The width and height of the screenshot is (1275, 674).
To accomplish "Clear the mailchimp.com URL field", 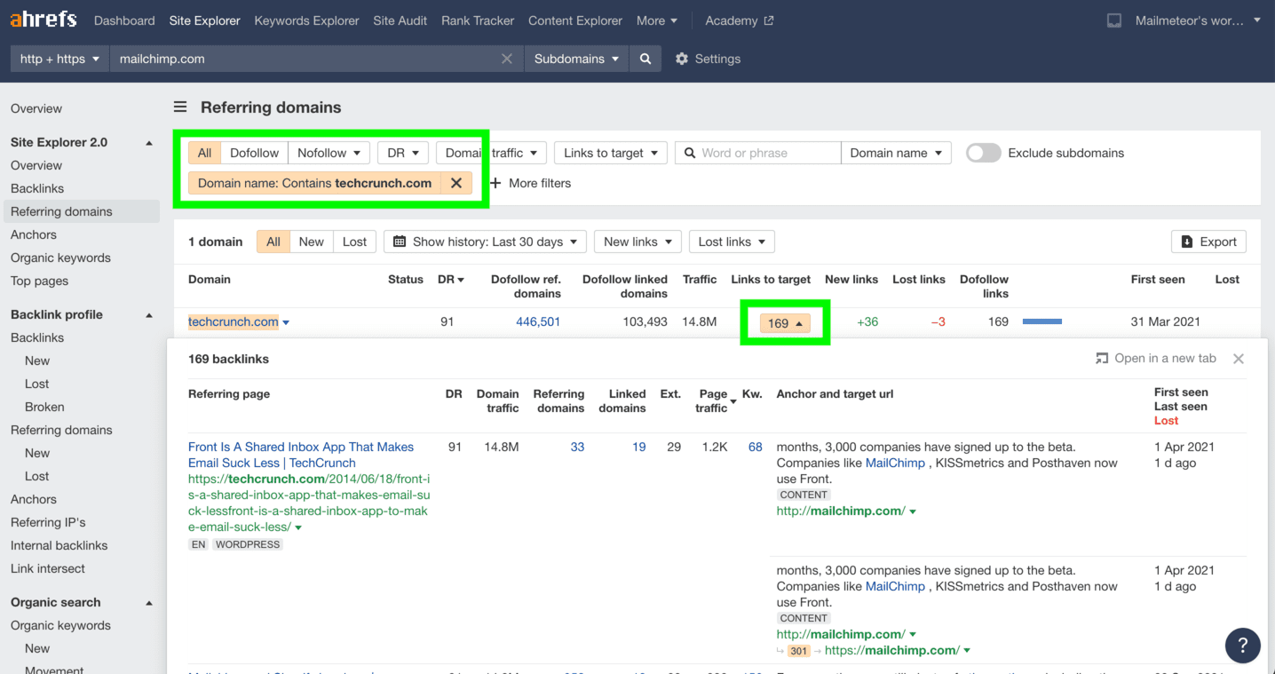I will point(507,59).
